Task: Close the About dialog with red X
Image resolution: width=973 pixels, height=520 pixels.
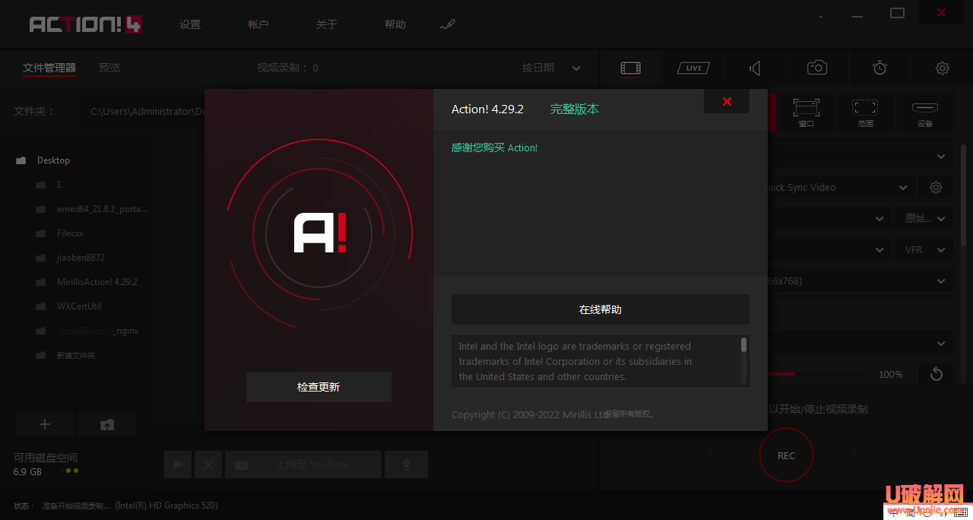Action: (727, 102)
